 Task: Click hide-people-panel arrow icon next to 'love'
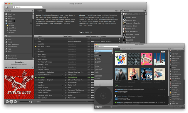tap(121, 11)
